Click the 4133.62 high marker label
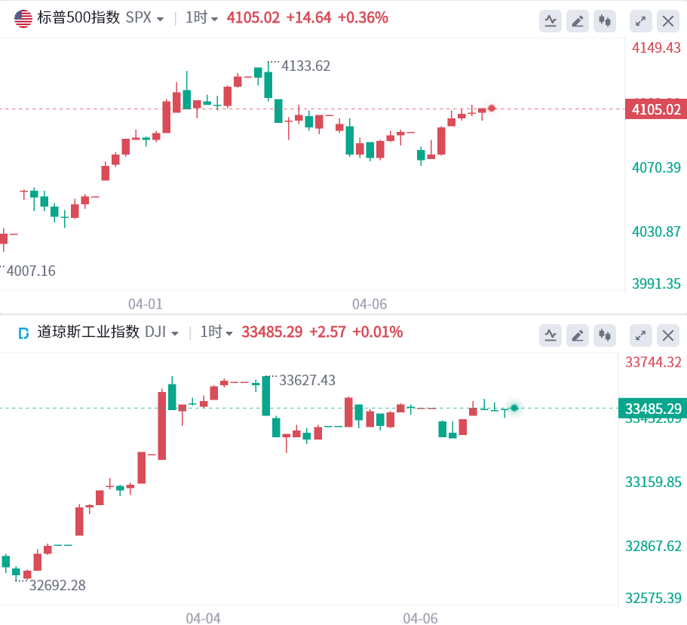687x625 pixels. [x=306, y=66]
